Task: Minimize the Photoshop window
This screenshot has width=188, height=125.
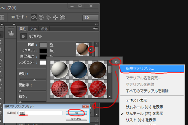Action: click(72, 6)
